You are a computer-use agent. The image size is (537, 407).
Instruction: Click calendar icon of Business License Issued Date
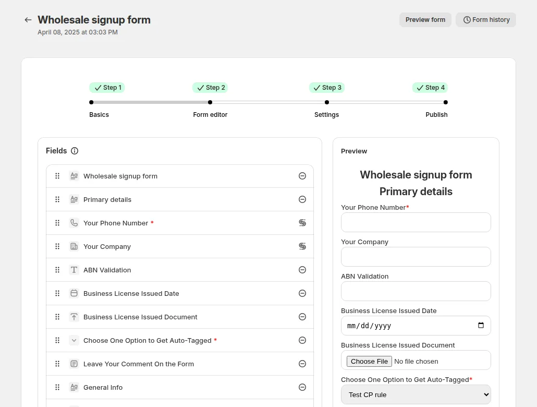click(74, 293)
